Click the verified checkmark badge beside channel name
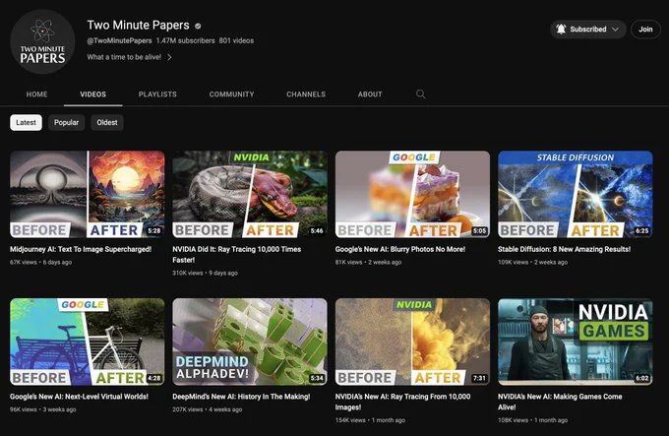 pyautogui.click(x=198, y=25)
